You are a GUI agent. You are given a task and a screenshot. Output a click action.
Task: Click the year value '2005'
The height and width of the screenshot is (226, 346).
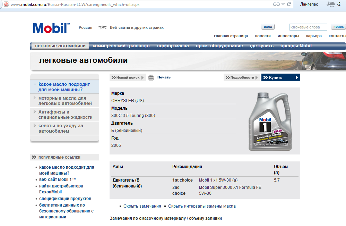[116, 145]
